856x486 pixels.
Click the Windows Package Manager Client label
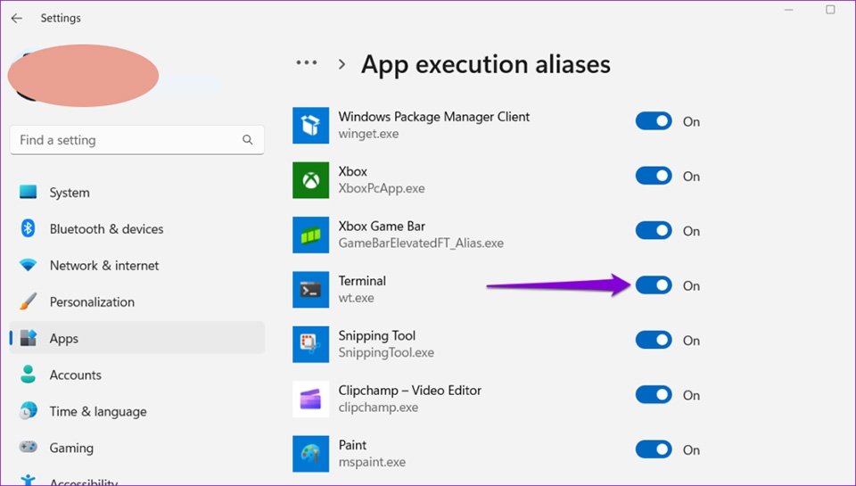click(434, 116)
